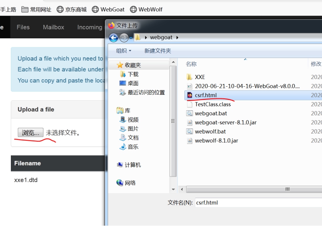Open the 组织 dropdown menu
The image size is (322, 226).
[124, 51]
